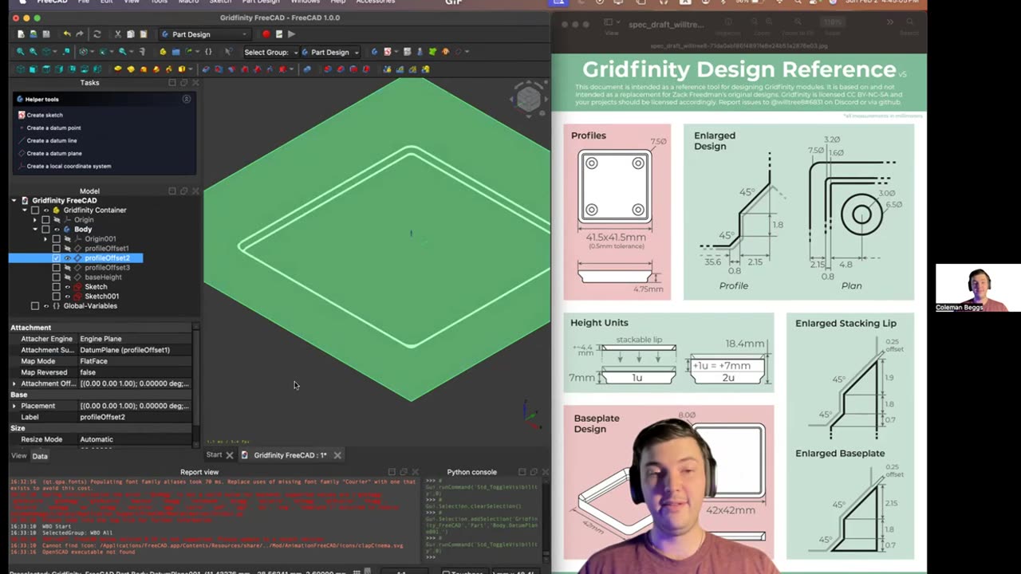Click the Copy icon

coord(131,34)
